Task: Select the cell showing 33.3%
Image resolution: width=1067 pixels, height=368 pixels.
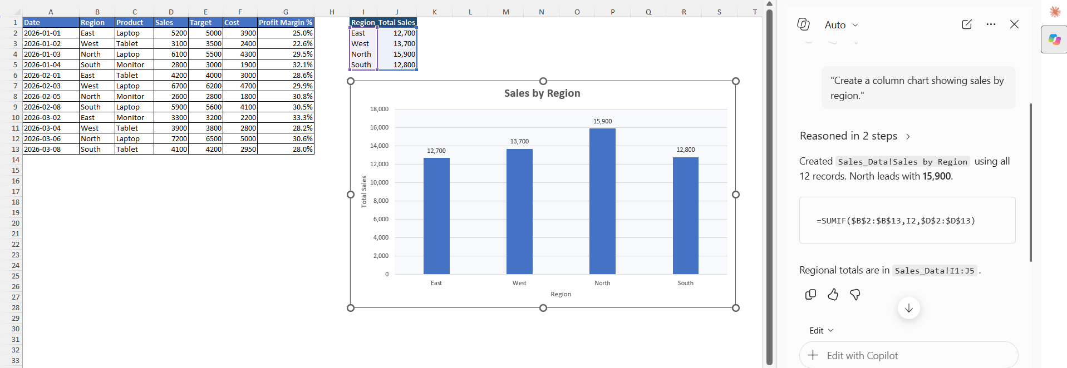Action: coord(286,117)
